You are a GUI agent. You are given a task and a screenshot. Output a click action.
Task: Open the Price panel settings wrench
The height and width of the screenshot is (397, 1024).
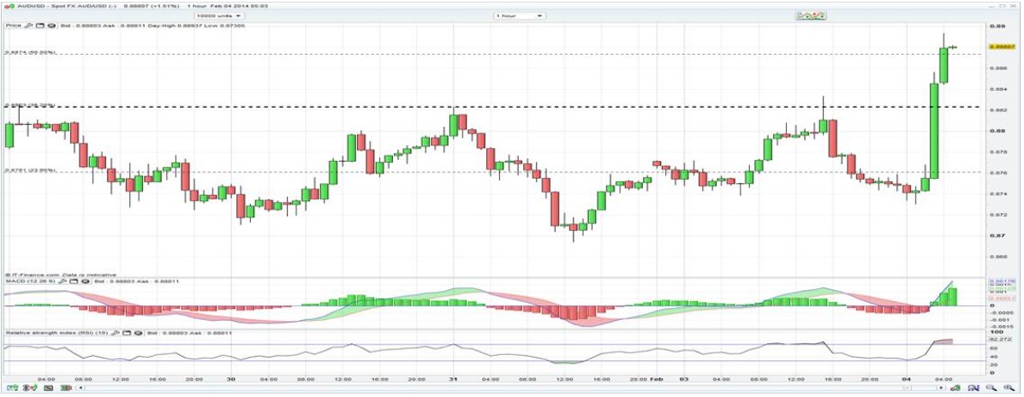29,26
